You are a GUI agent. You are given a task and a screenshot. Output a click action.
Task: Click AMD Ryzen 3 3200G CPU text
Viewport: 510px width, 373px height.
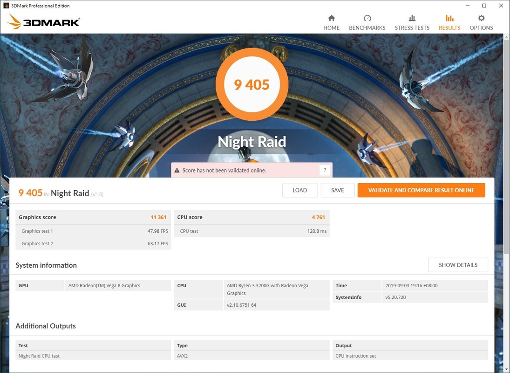pos(267,290)
